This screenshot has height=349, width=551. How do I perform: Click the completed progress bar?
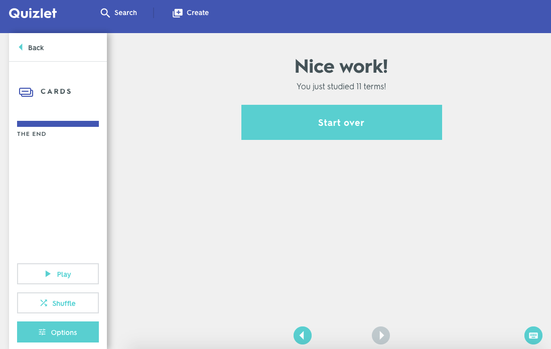click(58, 123)
